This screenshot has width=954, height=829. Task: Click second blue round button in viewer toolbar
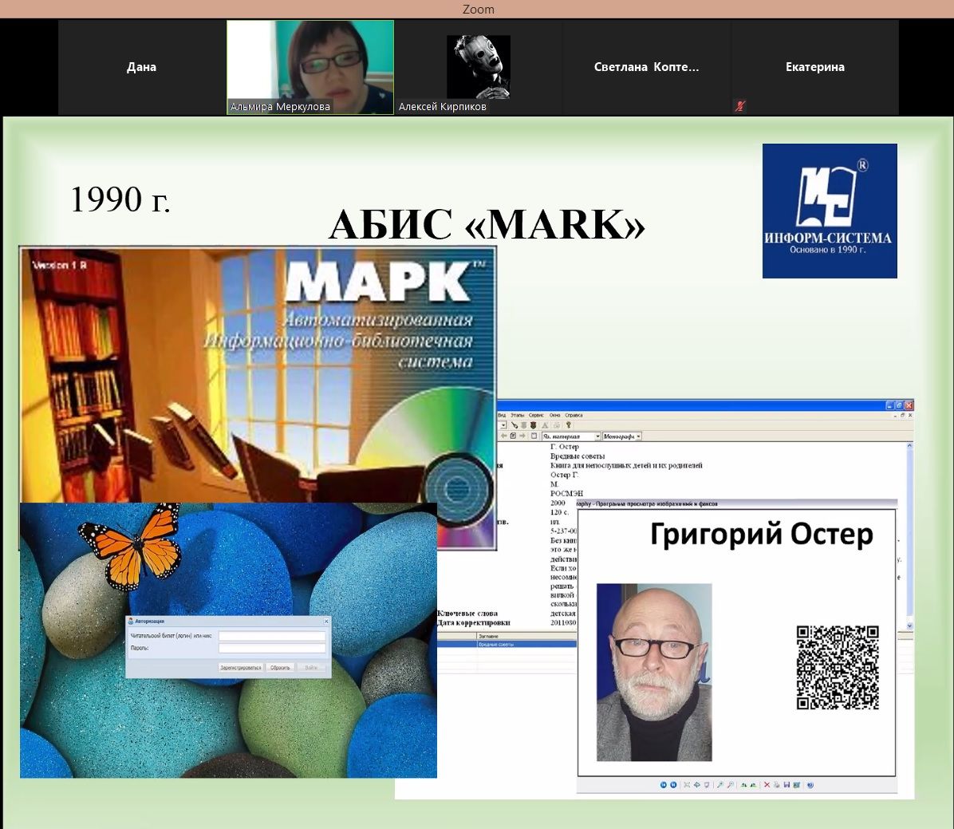tap(673, 785)
